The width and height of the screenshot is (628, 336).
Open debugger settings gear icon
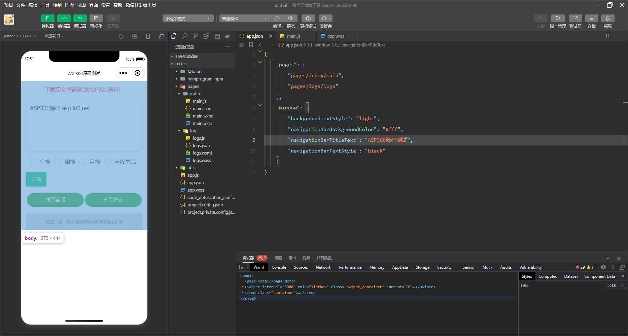pos(603,267)
